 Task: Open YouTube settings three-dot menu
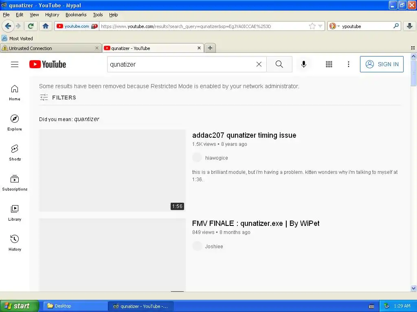(x=349, y=64)
